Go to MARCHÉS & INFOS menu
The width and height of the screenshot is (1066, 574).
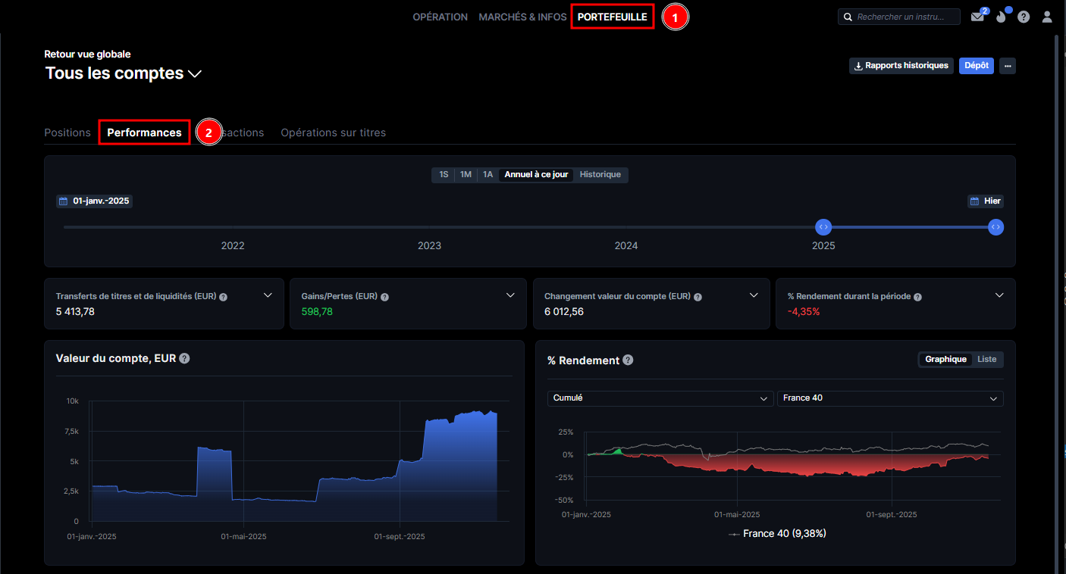click(x=522, y=17)
